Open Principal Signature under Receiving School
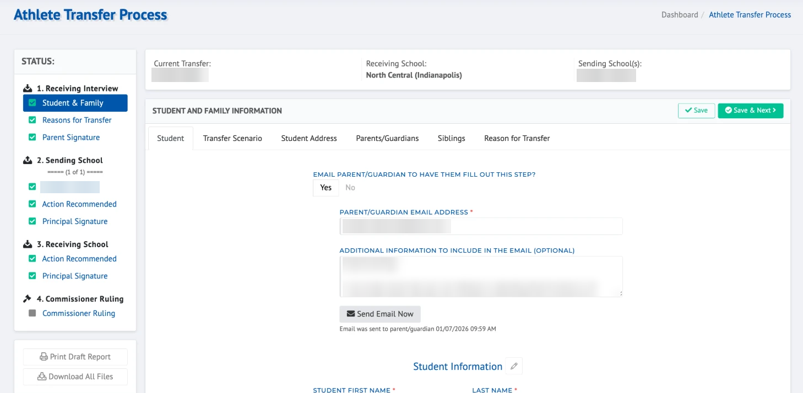Viewport: 803px width, 393px height. pyautogui.click(x=75, y=276)
